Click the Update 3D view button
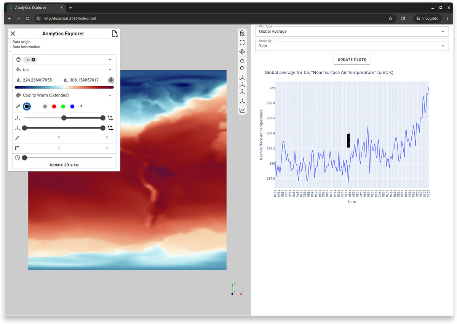457x324 pixels. 64,165
